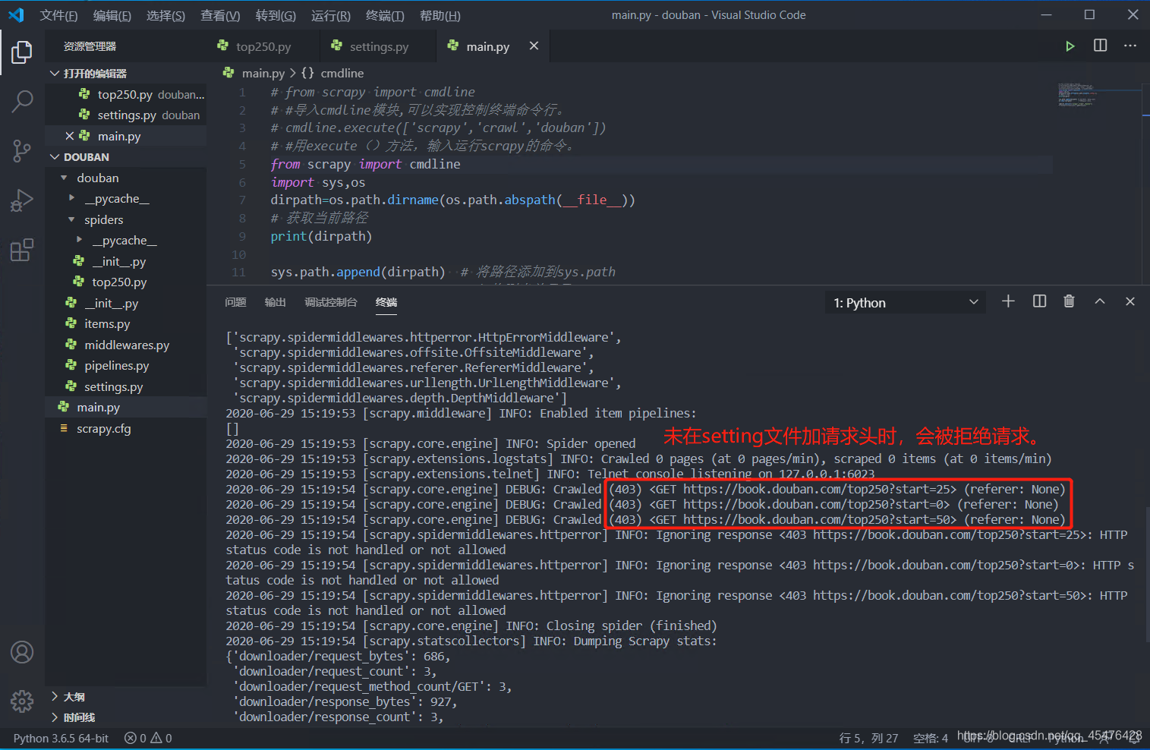Open settings.py from open editors list
This screenshot has height=750, width=1150.
point(126,115)
